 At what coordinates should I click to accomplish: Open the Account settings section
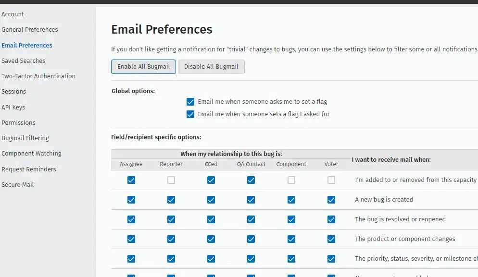click(13, 14)
